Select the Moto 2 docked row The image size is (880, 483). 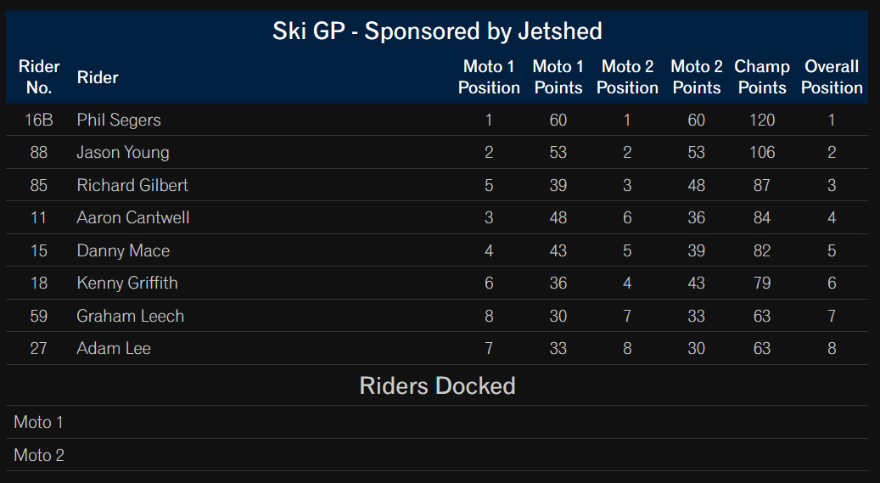pyautogui.click(x=437, y=455)
